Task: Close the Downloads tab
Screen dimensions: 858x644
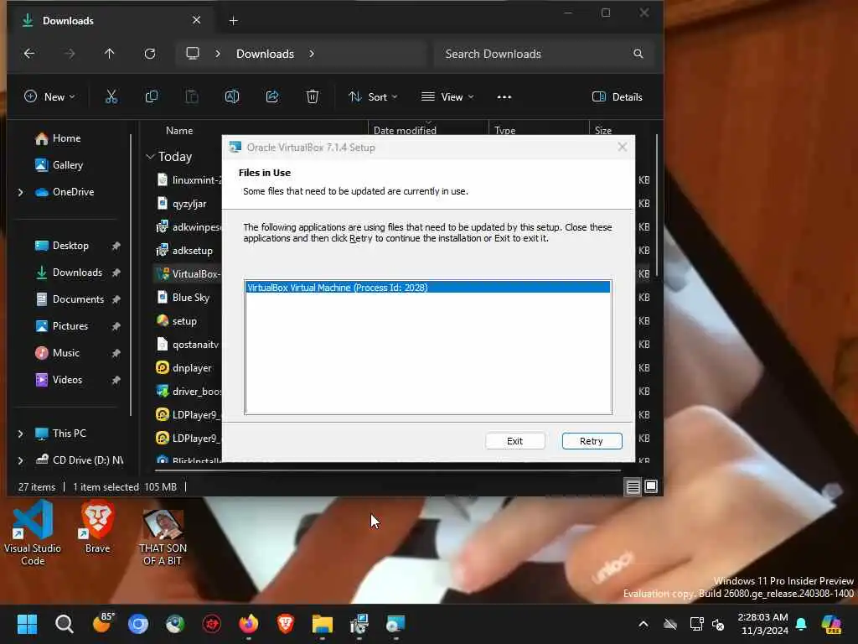Action: [x=196, y=20]
